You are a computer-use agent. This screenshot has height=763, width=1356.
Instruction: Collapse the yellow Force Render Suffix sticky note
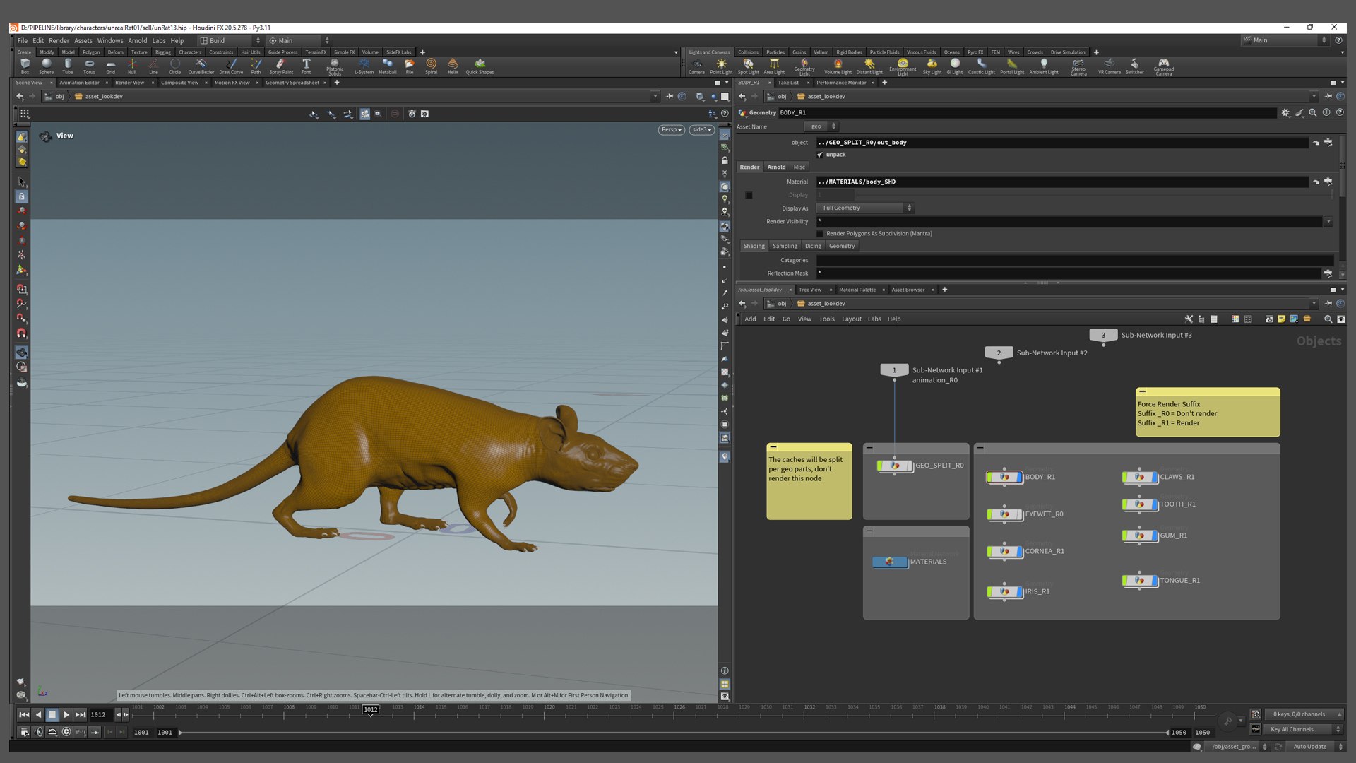(1142, 391)
